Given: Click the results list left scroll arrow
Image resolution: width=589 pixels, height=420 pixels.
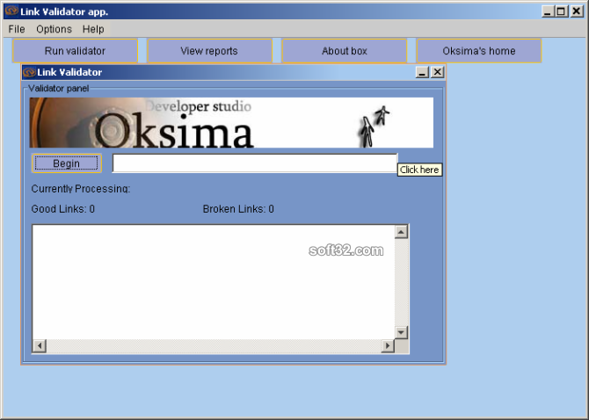Looking at the screenshot, I should tap(39, 346).
